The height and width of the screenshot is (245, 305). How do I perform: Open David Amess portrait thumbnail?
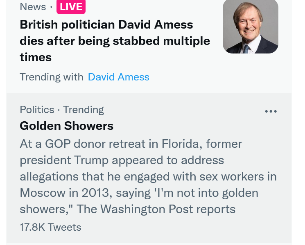pyautogui.click(x=250, y=26)
